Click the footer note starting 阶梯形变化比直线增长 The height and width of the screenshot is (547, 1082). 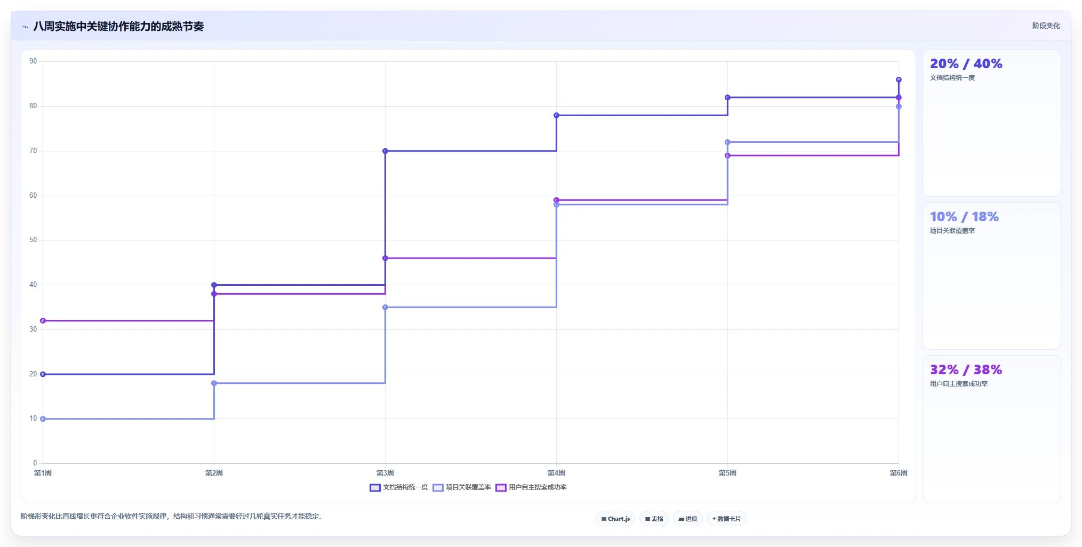pyautogui.click(x=172, y=516)
